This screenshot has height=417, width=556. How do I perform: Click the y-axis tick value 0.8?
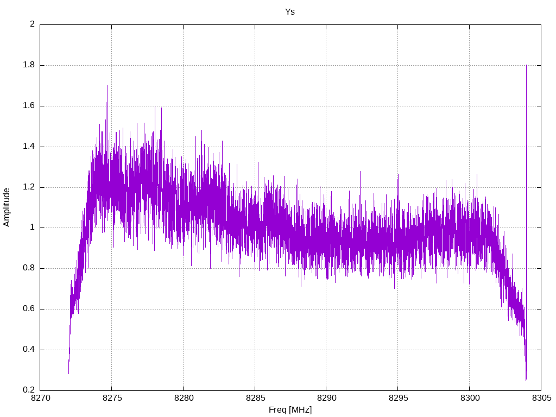29,268
